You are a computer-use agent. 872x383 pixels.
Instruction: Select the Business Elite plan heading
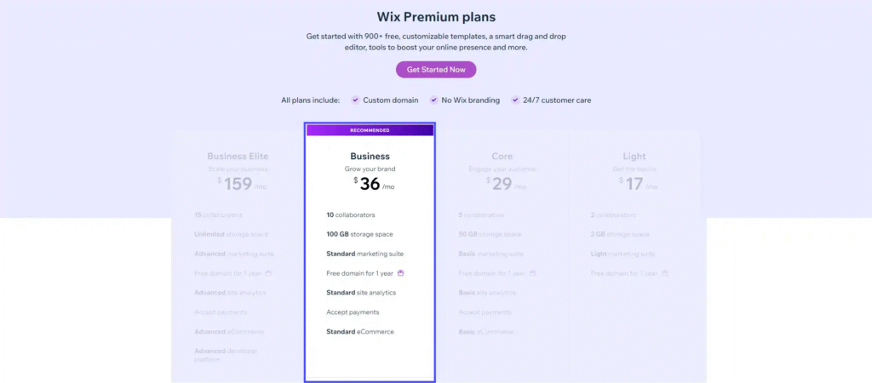click(x=238, y=157)
